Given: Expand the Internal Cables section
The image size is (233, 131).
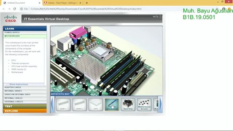Looking at the screenshot, I should [25, 98].
